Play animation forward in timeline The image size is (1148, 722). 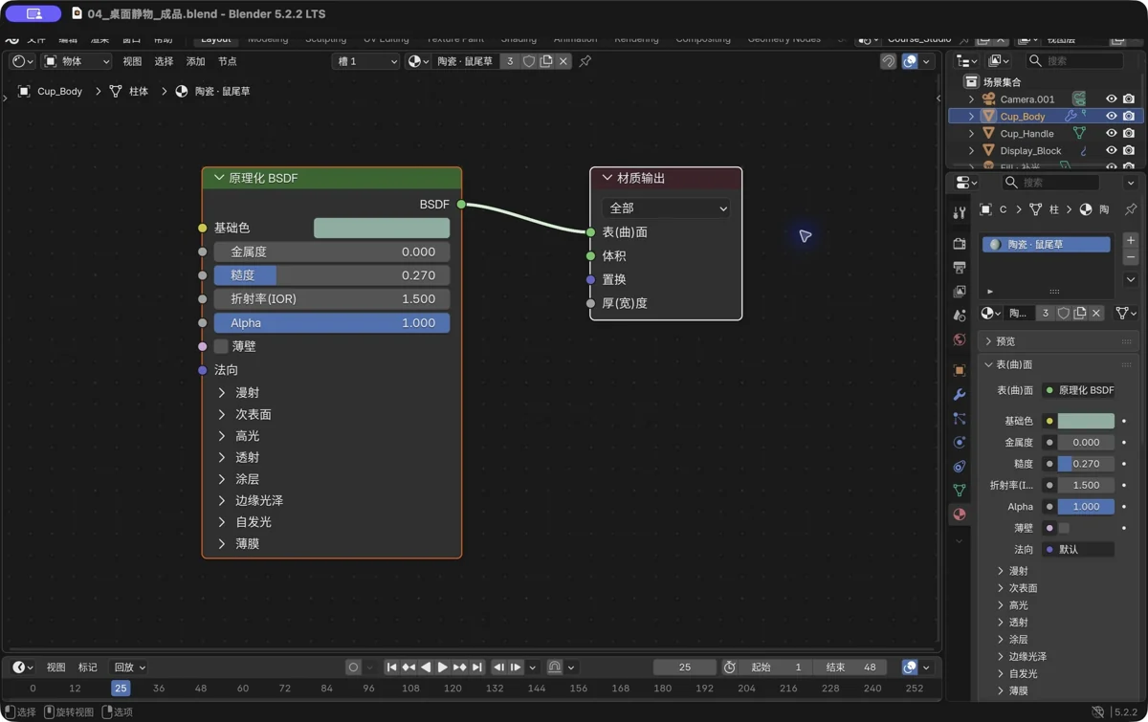[443, 667]
